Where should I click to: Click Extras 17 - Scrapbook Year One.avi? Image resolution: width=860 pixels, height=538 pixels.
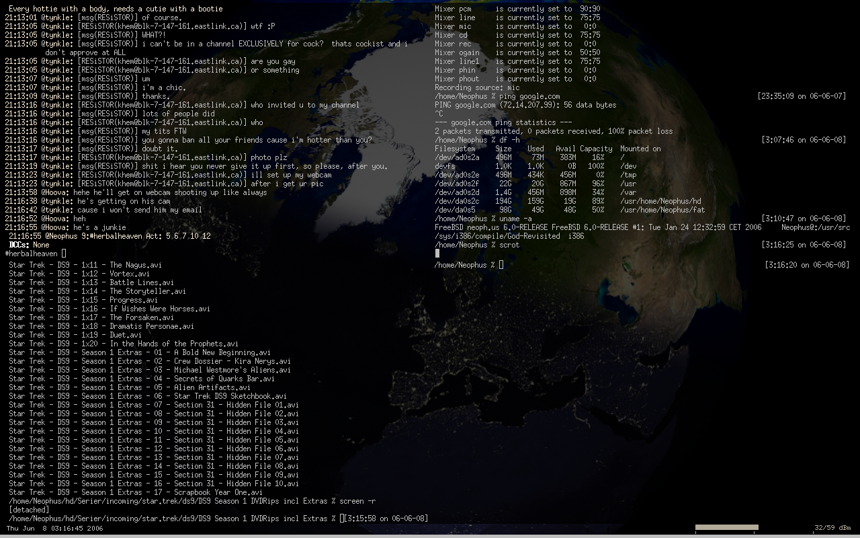[x=136, y=492]
